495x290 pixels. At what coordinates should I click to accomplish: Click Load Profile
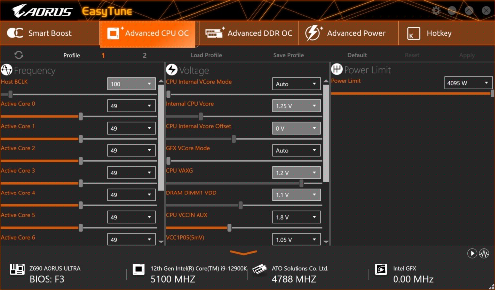point(206,55)
